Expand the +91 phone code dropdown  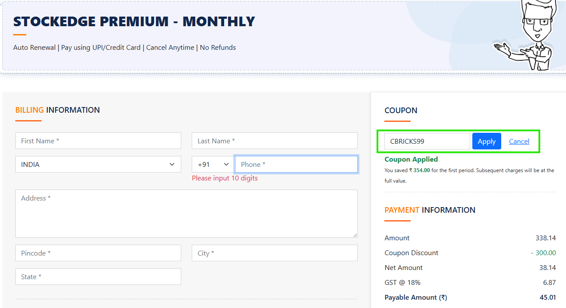212,164
